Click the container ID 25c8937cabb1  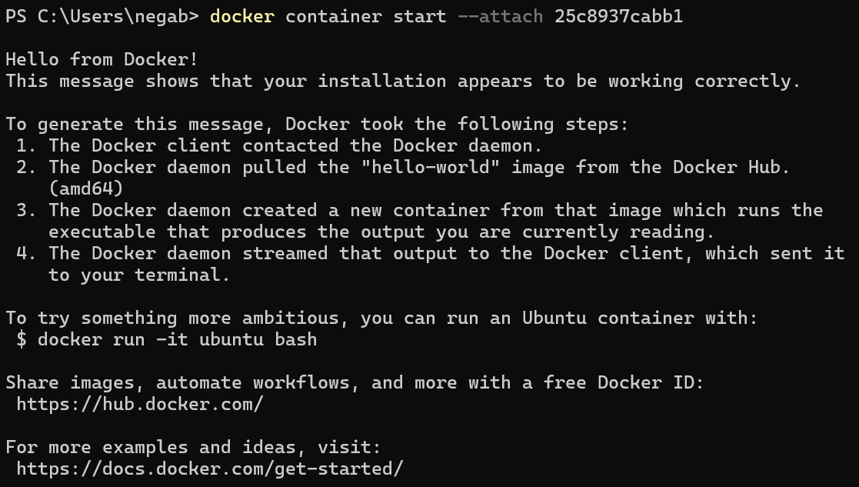(x=618, y=16)
